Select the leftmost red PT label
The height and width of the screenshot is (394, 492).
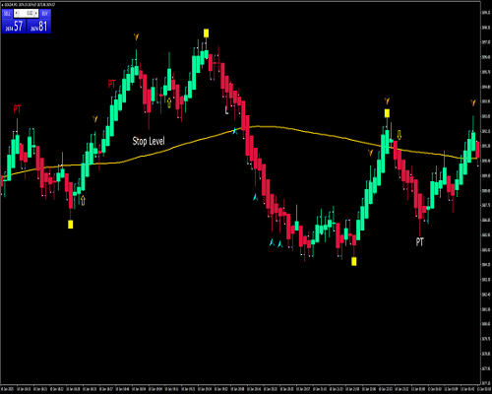click(18, 109)
